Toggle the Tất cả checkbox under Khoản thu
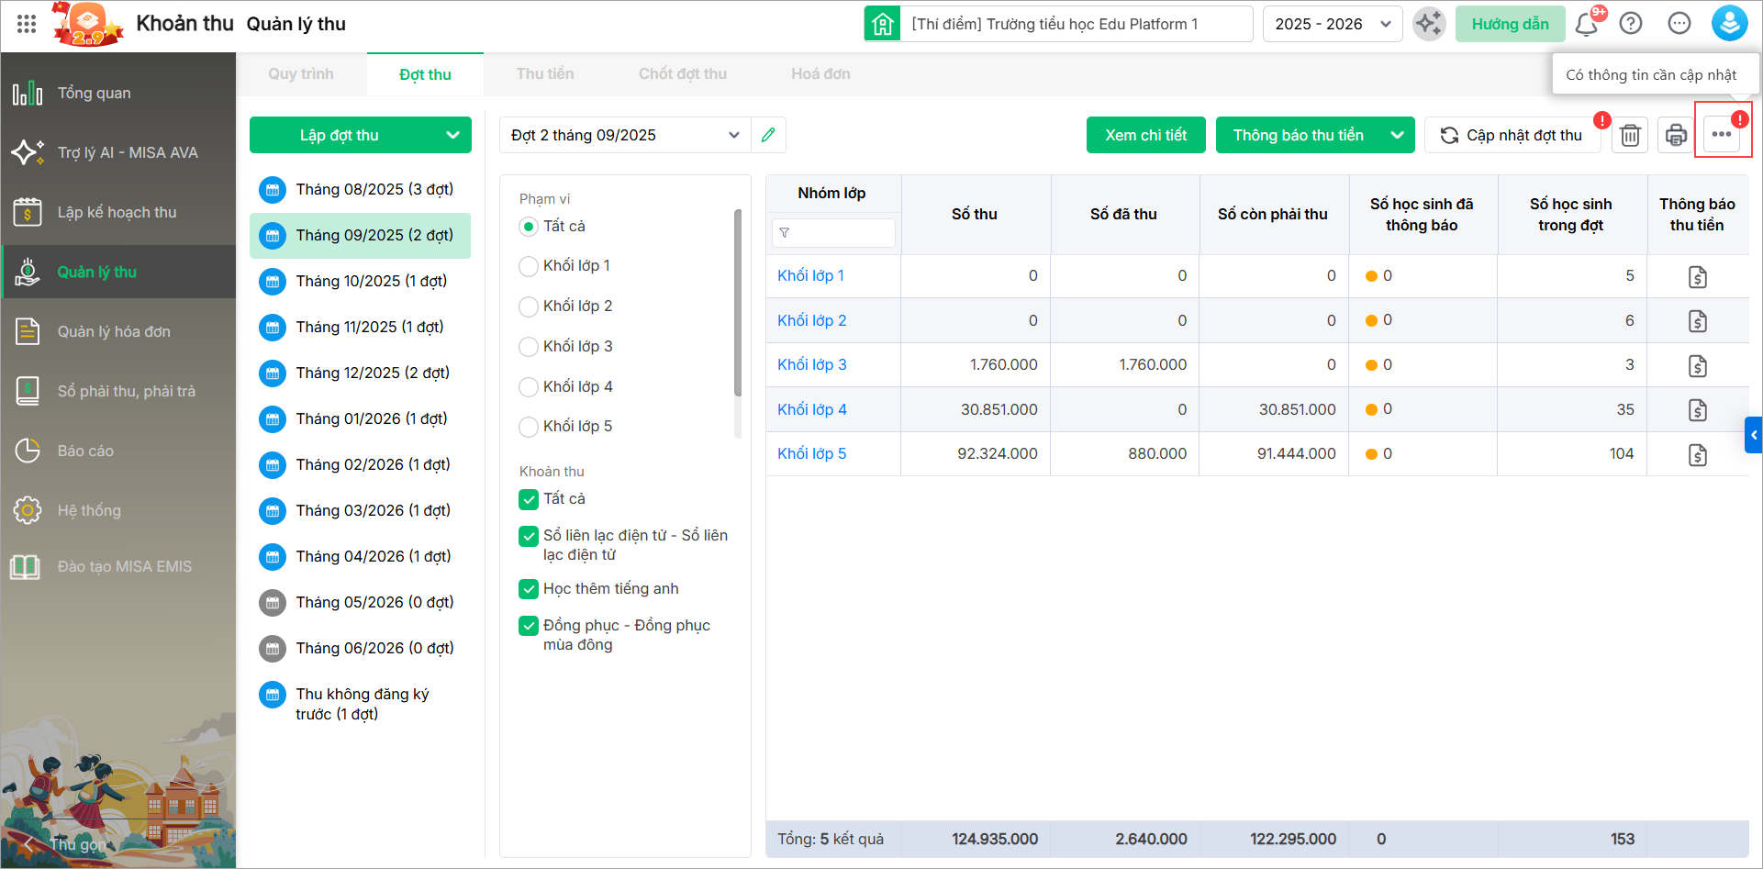The width and height of the screenshot is (1763, 869). 529,499
